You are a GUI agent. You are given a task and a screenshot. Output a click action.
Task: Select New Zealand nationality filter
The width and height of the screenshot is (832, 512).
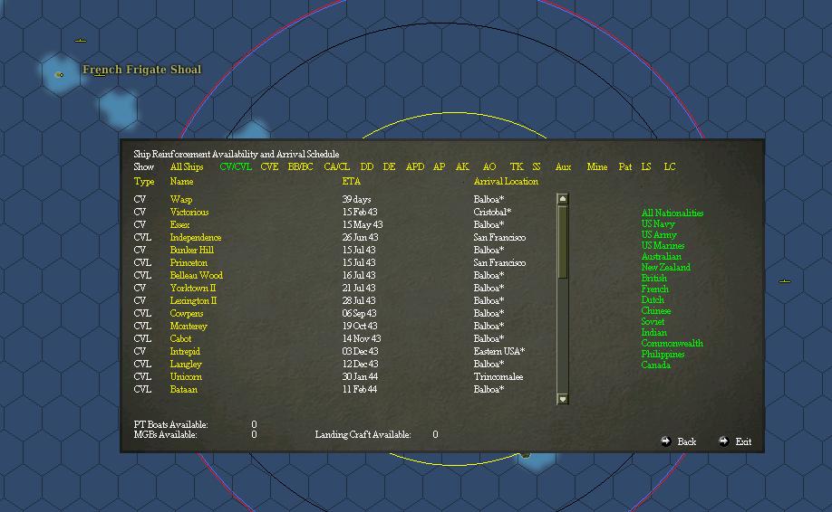[x=666, y=268]
